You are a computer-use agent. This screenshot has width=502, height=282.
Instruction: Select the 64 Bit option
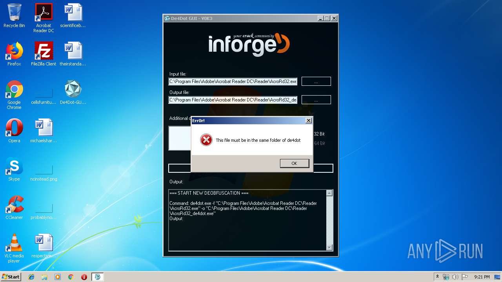click(319, 143)
